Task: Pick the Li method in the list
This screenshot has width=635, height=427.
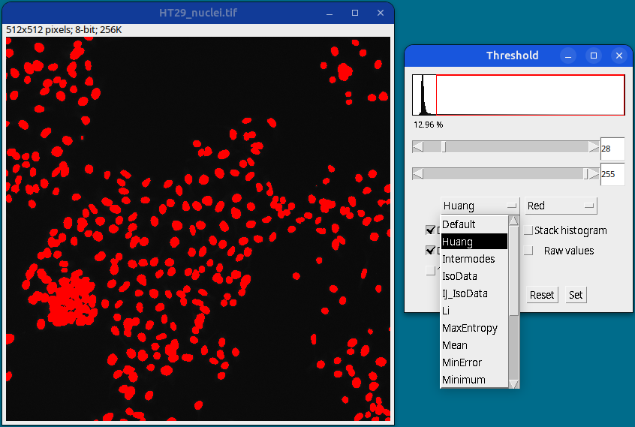Action: [x=446, y=311]
